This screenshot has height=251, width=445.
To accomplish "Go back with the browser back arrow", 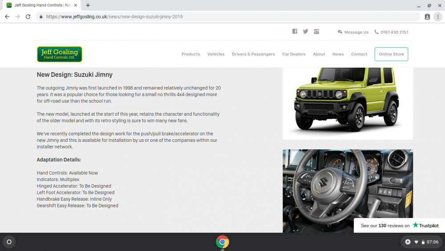I will 7,17.
